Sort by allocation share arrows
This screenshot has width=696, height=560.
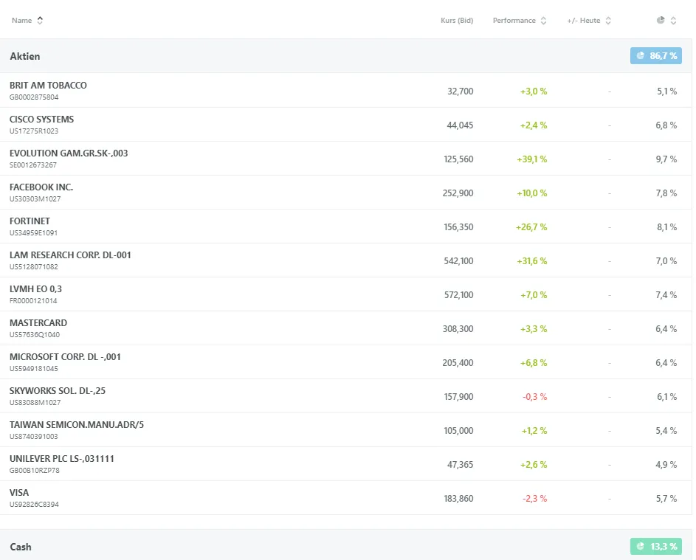click(x=673, y=21)
